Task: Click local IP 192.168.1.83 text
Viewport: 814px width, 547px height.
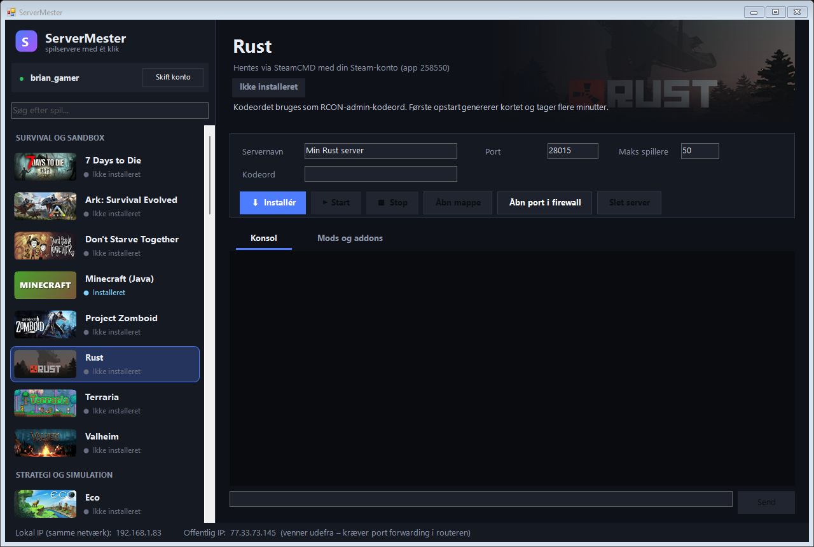Action: [x=139, y=533]
